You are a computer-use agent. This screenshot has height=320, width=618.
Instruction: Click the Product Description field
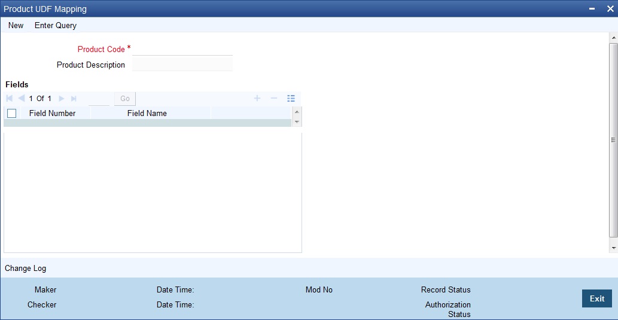point(182,65)
